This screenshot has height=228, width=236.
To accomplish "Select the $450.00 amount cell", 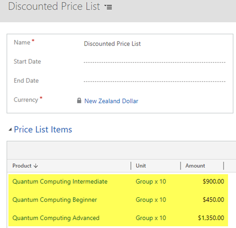I will (212, 200).
